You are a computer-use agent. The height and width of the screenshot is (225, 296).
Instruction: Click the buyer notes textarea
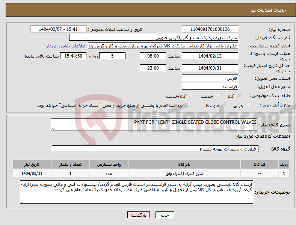136,192
